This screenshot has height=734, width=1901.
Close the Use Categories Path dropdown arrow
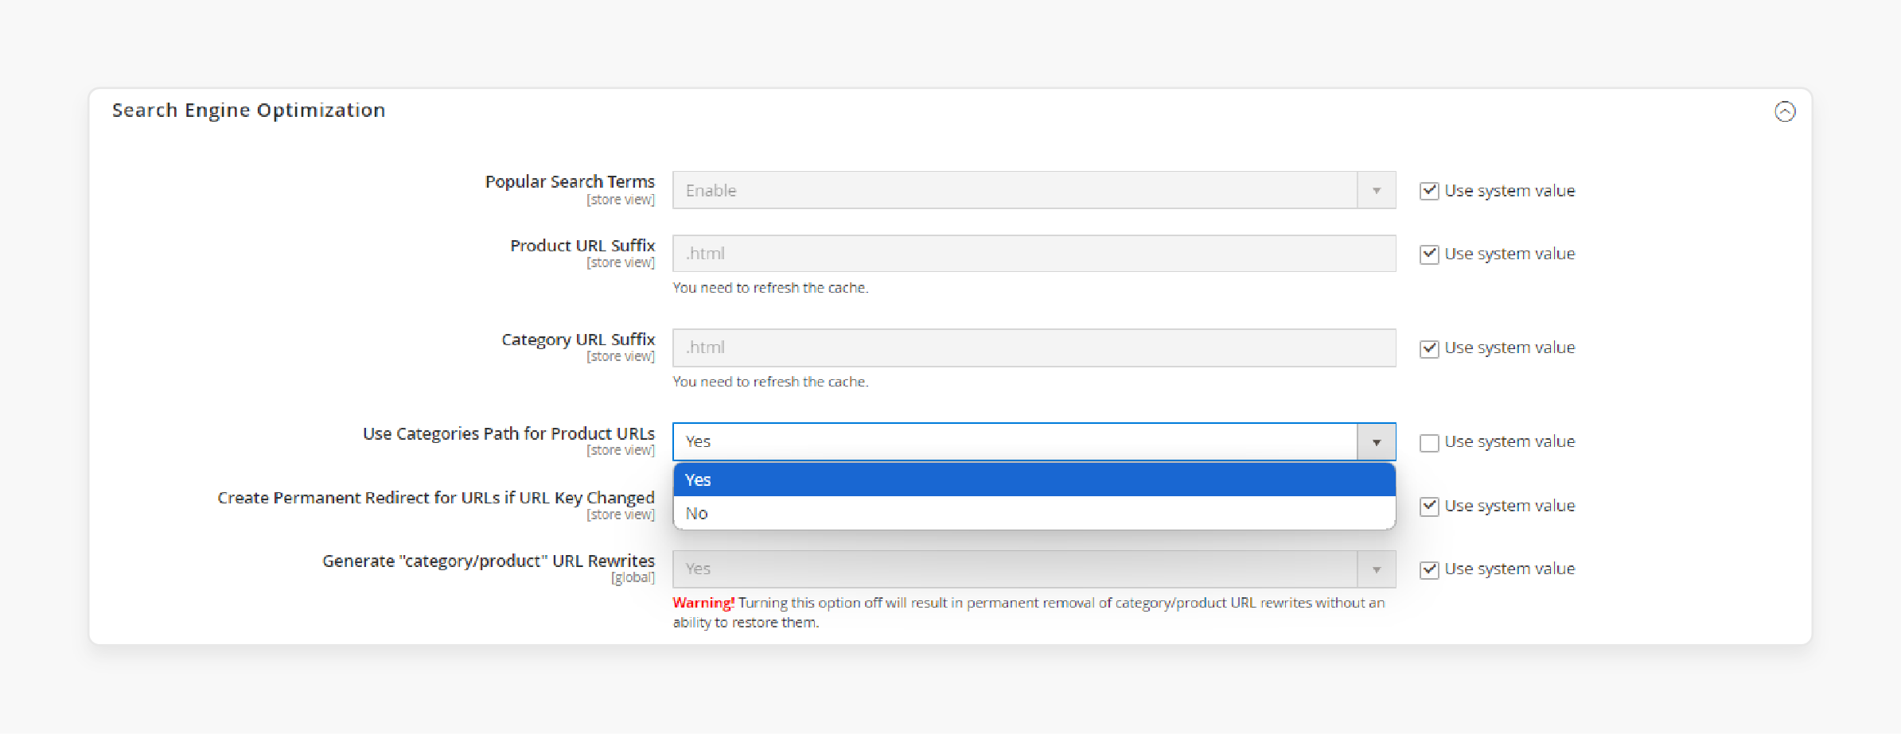coord(1376,442)
